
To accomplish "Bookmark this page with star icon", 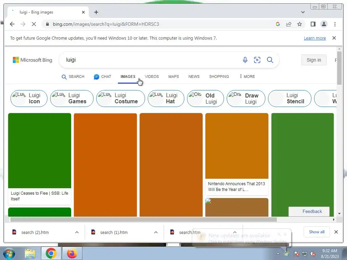I will pos(300,24).
